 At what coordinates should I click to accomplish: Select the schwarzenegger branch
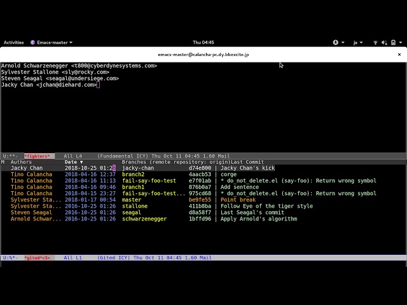(144, 219)
